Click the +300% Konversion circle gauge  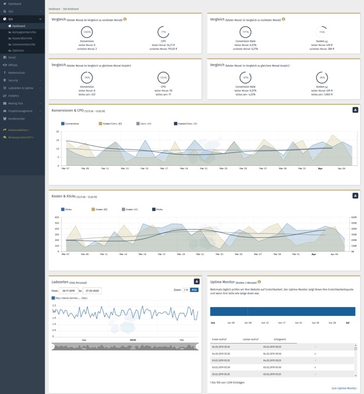[87, 32]
